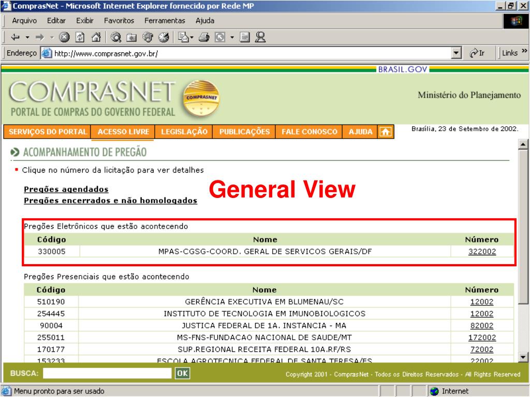This screenshot has width=530, height=397.
Task: Open pregão number 322002 details
Action: [482, 252]
